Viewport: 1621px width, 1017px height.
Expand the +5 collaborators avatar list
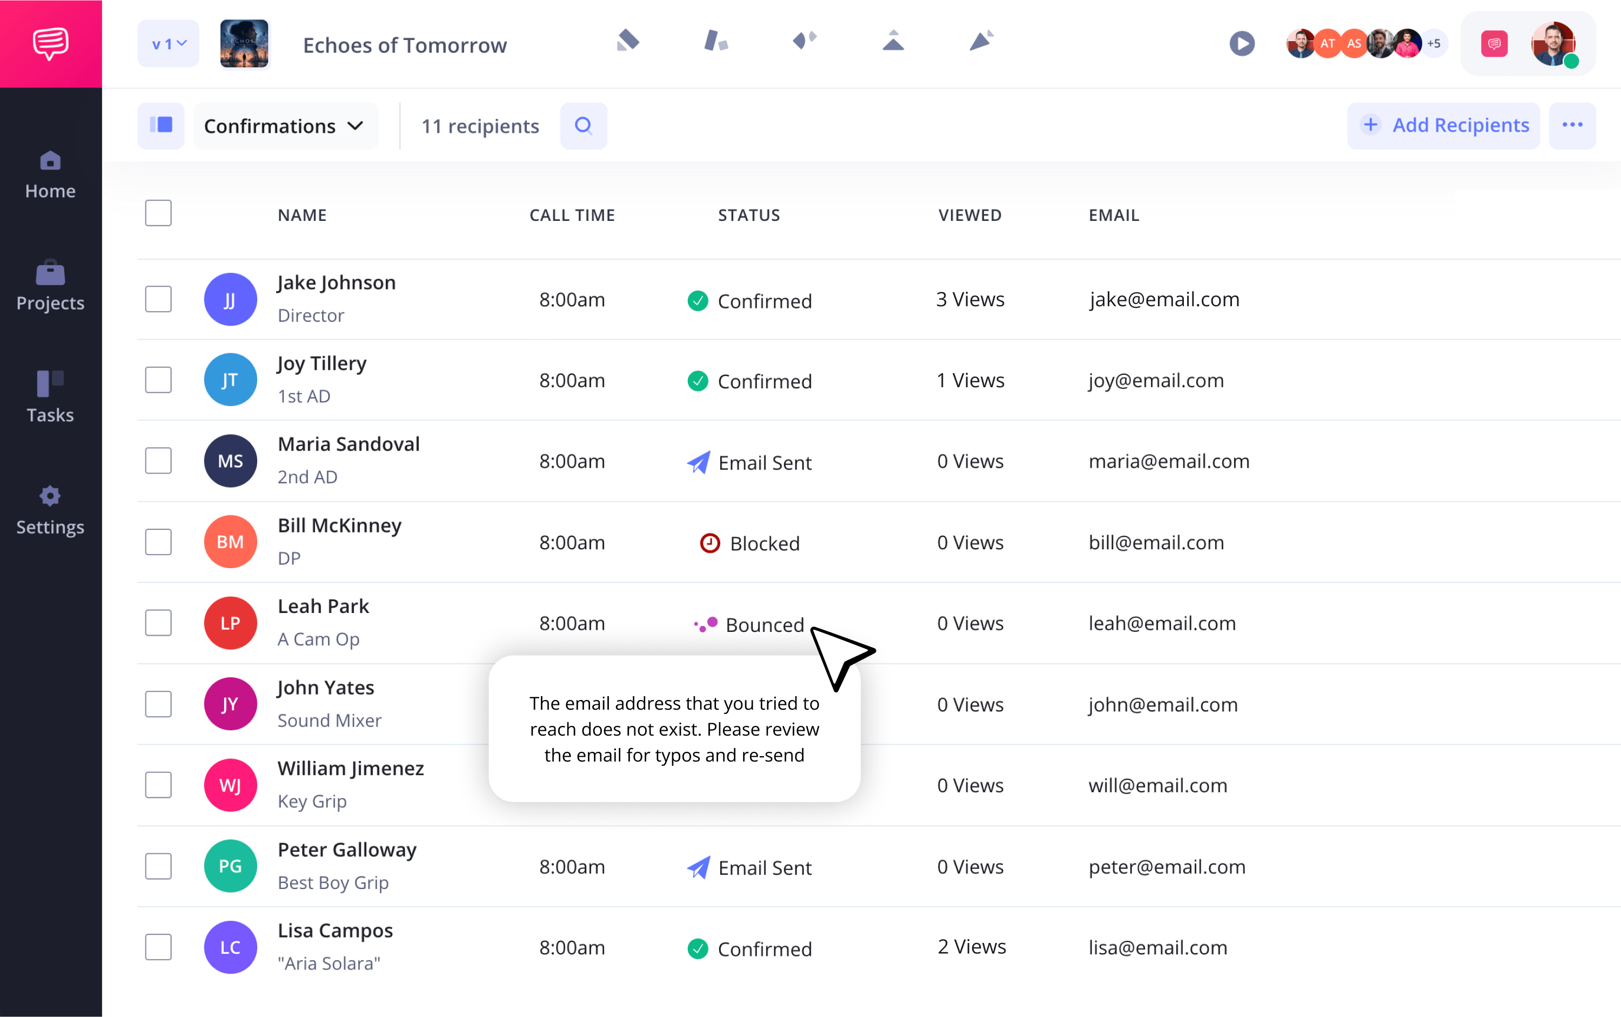pyautogui.click(x=1434, y=44)
